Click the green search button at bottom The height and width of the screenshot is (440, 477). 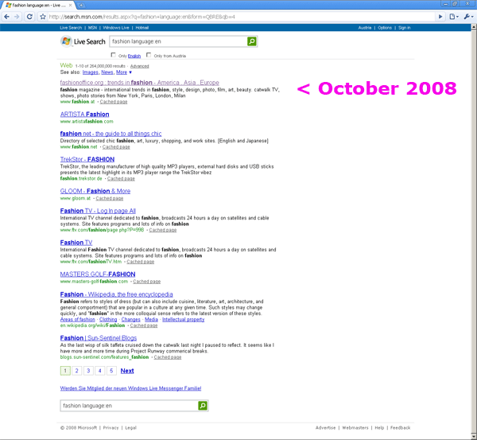(203, 405)
